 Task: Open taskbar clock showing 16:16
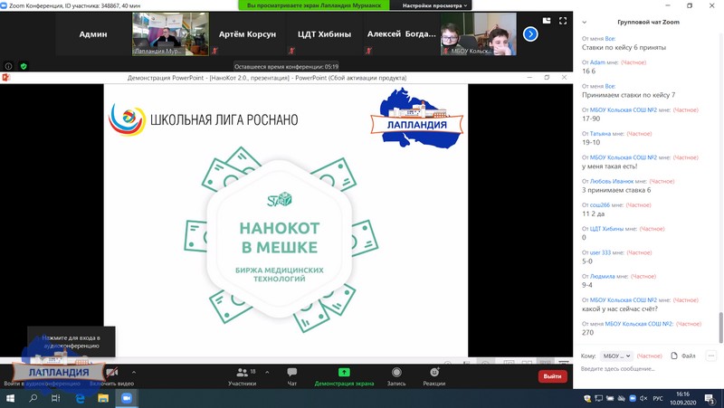coord(683,398)
